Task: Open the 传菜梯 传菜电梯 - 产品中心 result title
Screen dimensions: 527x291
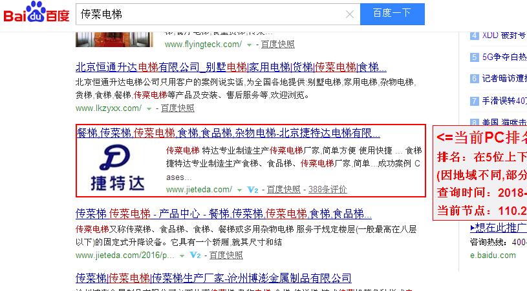Action: pyautogui.click(x=224, y=213)
